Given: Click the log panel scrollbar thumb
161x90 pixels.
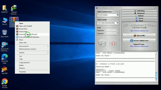Looking at the screenshot, I should tap(156, 75).
